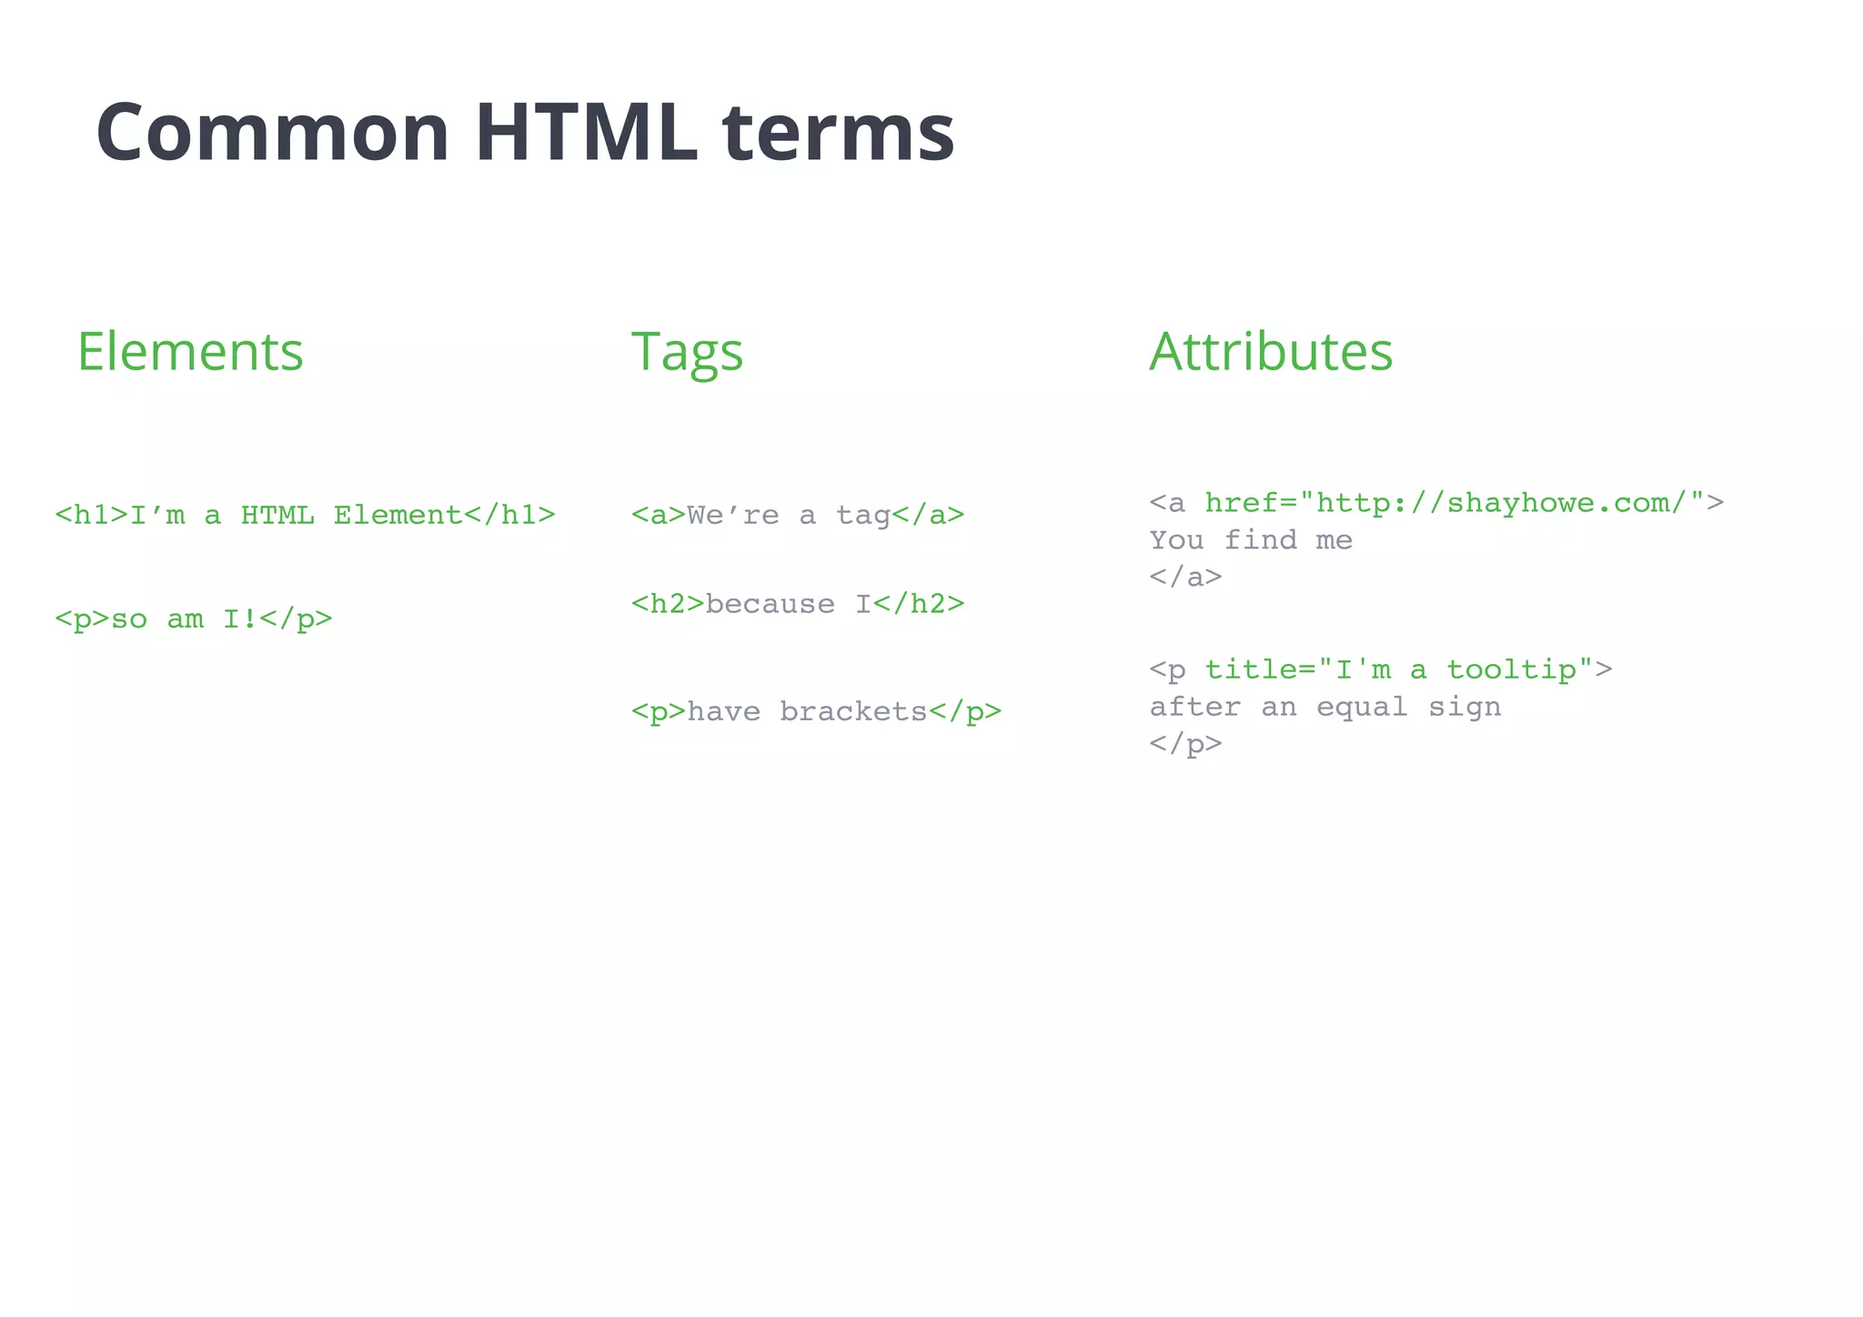Click the href shayhowe.com attribute text
Image resolution: width=1863 pixels, height=1317 pixels.
pos(1455,503)
